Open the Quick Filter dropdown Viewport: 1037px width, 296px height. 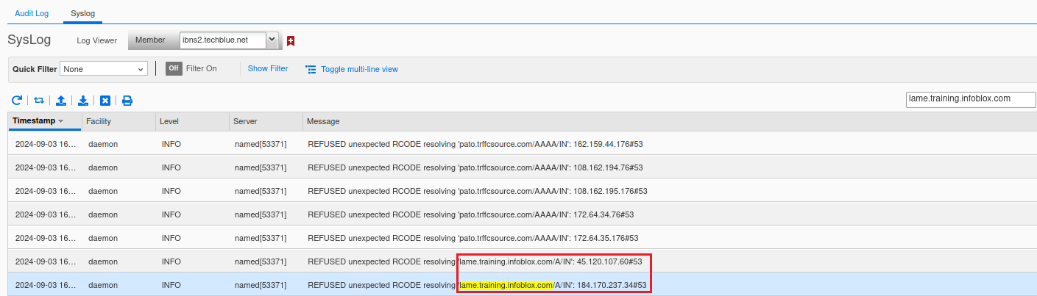tap(104, 69)
